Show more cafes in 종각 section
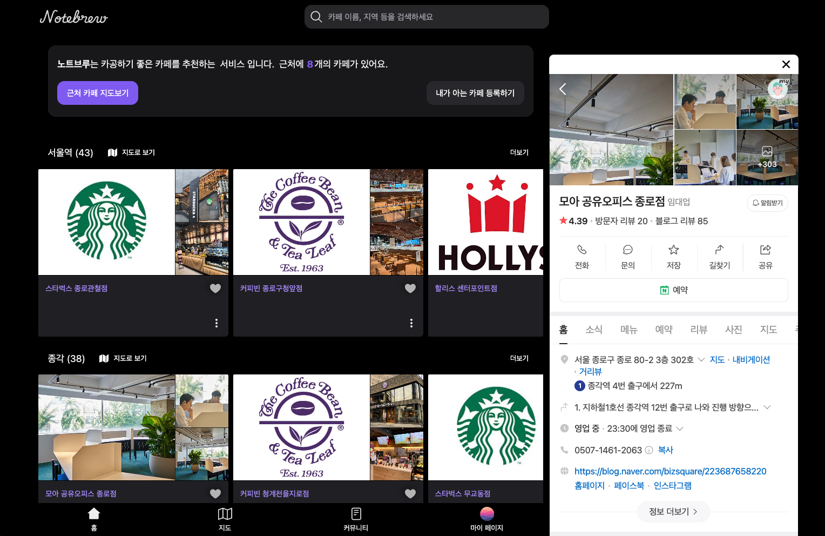This screenshot has height=536, width=825. (x=519, y=358)
